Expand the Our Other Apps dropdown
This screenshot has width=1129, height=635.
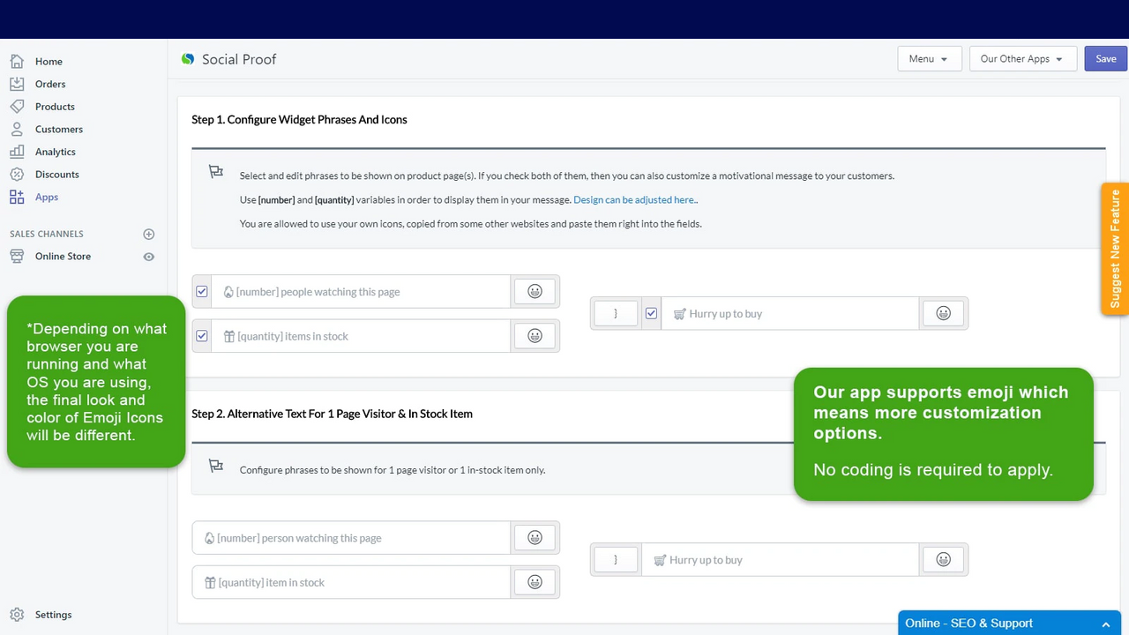[1022, 58]
